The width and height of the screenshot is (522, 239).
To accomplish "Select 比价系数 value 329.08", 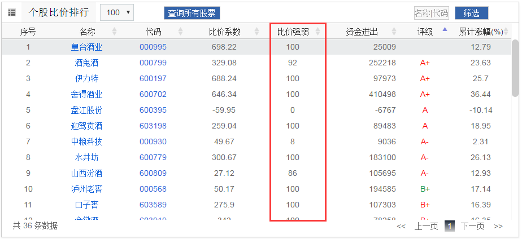I will tap(224, 63).
